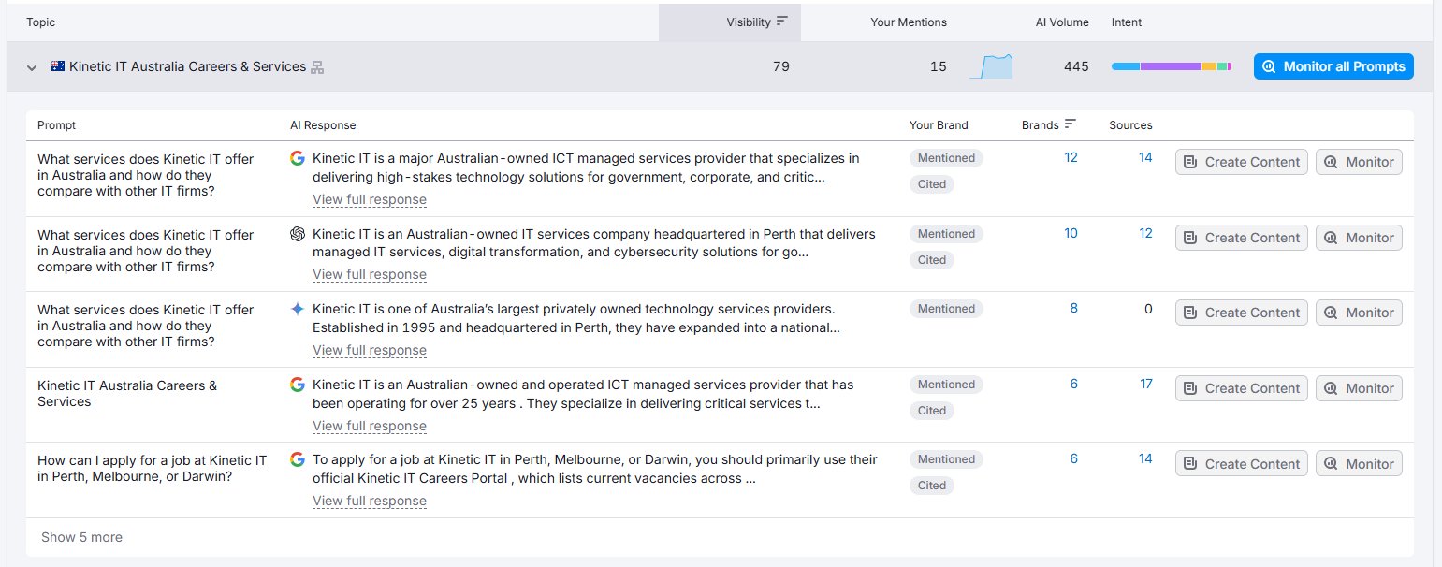Open the 12 sources count in the second row
This screenshot has width=1442, height=567.
click(x=1145, y=233)
